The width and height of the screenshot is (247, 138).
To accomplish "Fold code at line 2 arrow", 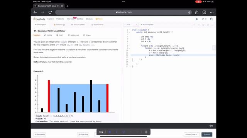I will tap(129, 32).
